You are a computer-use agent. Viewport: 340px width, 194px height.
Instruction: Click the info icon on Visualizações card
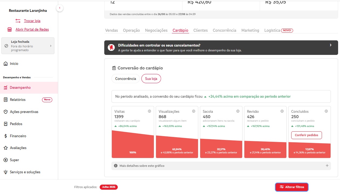point(194,111)
